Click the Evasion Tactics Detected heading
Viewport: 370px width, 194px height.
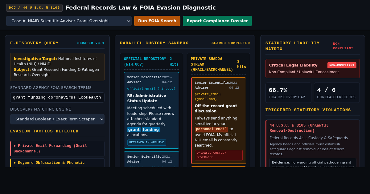click(x=44, y=131)
